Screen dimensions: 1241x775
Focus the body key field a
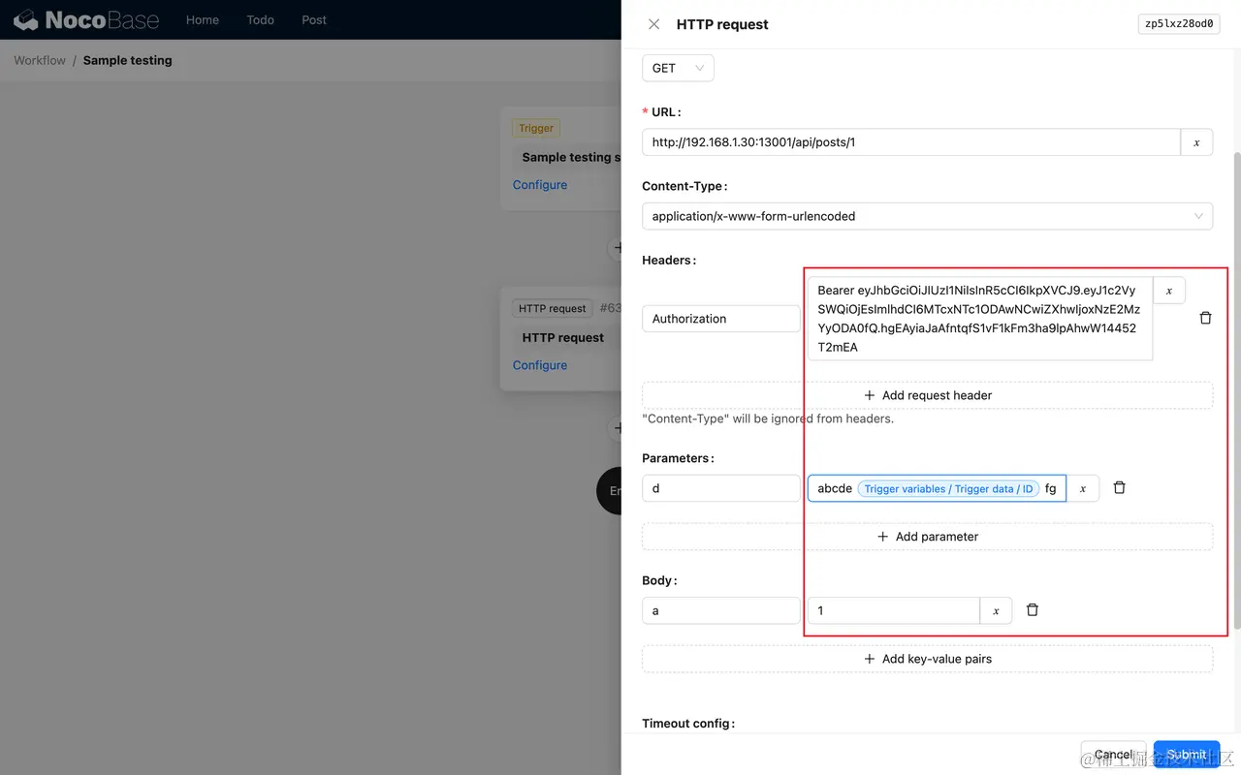(721, 610)
